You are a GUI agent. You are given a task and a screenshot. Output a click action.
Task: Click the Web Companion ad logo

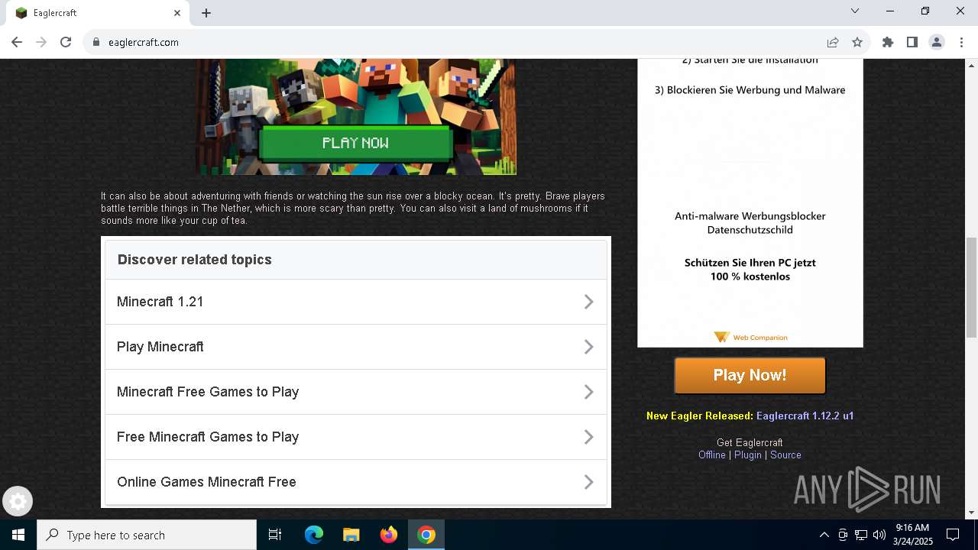750,337
